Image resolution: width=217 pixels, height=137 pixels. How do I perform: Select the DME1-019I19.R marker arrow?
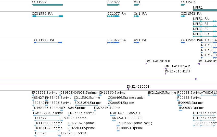(146, 64)
